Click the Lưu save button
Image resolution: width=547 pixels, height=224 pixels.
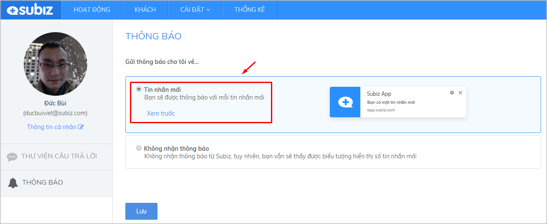tap(141, 211)
